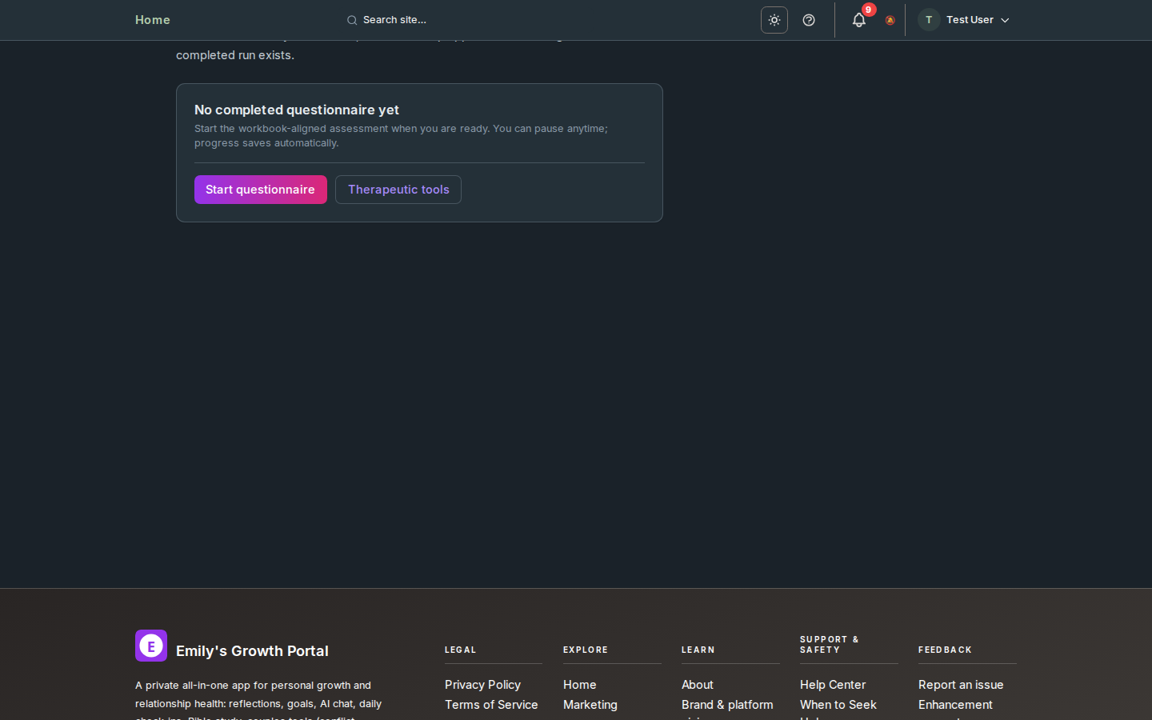This screenshot has width=1152, height=720.
Task: Open the Privacy Policy link
Action: coord(482,685)
